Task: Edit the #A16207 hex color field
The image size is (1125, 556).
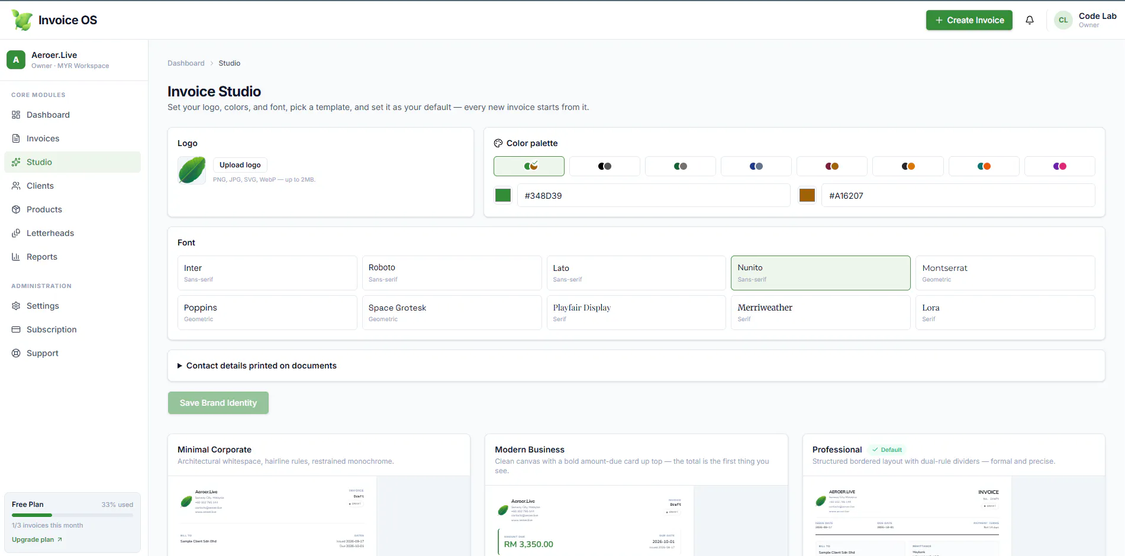Action: point(958,195)
